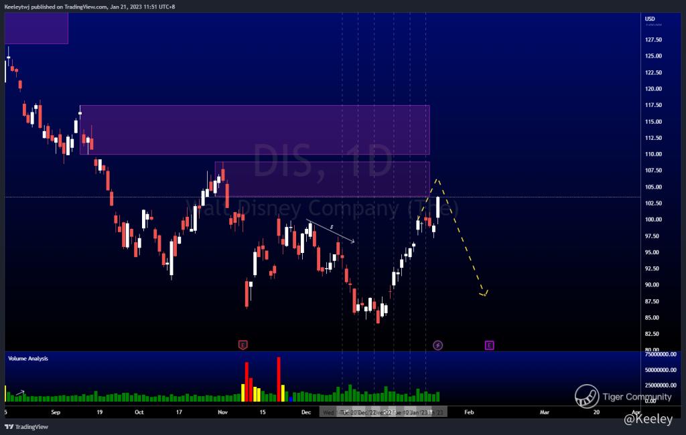Click the 15 date label after Nov

tap(263, 412)
